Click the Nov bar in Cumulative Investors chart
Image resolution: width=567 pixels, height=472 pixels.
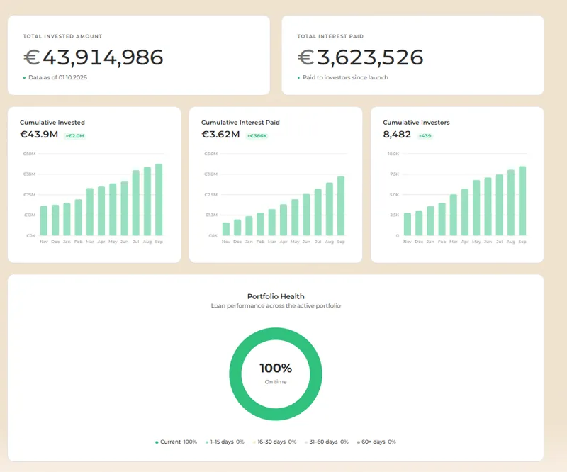[407, 224]
